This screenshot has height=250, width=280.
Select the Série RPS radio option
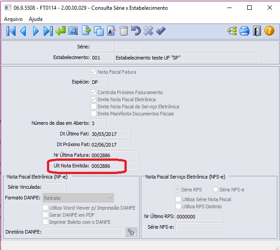click(x=177, y=189)
